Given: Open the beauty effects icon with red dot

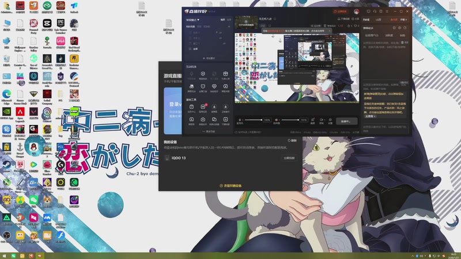Looking at the screenshot, I should 313,121.
